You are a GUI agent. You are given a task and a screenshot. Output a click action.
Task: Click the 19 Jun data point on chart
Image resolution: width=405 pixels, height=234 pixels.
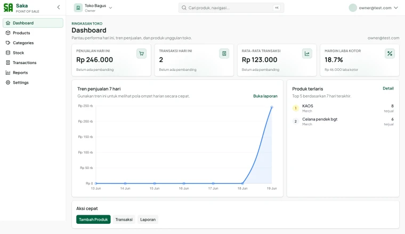(272, 107)
